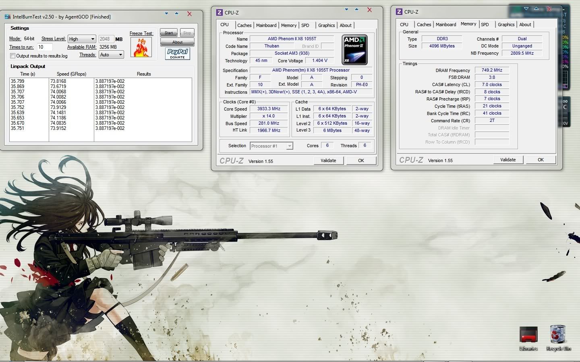Click the PayPal Donate icon
This screenshot has height=362, width=580.
[177, 53]
